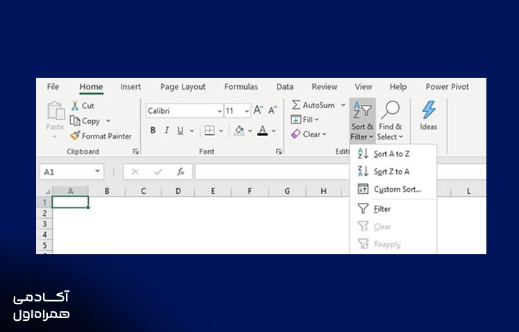The width and height of the screenshot is (519, 332).
Task: Activate the Format Painter brush
Action: click(x=75, y=135)
